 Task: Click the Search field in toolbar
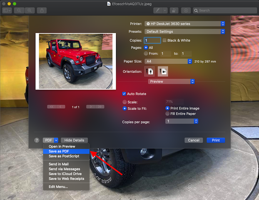[x=225, y=10]
